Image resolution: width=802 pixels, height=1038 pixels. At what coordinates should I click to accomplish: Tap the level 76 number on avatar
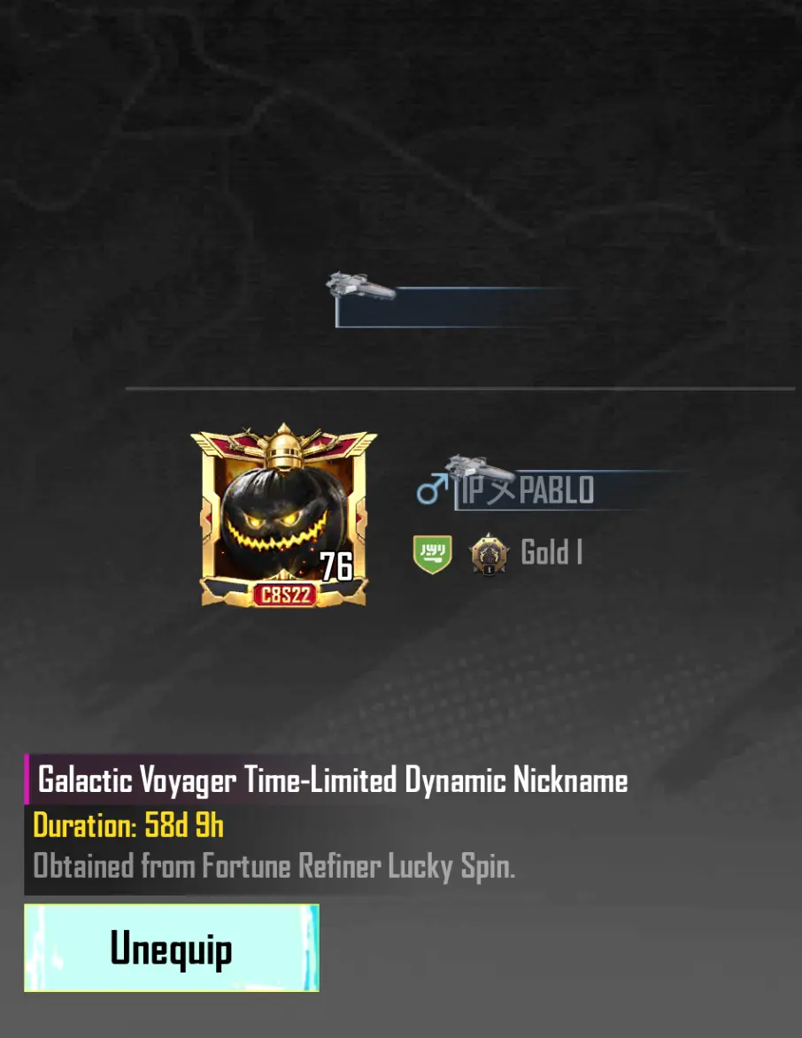[336, 566]
